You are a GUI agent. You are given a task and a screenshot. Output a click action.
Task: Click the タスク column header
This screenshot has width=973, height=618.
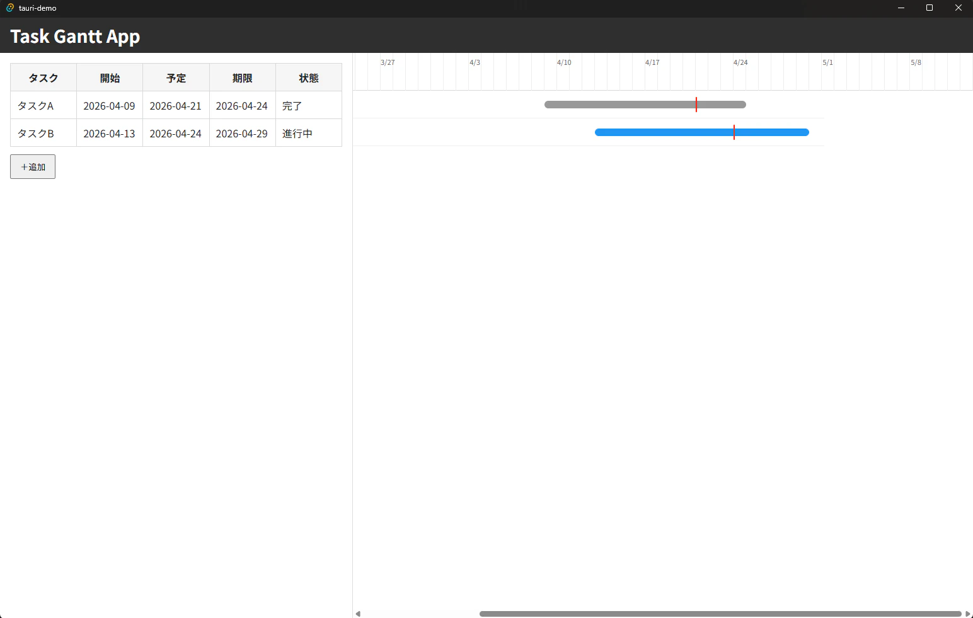43,77
